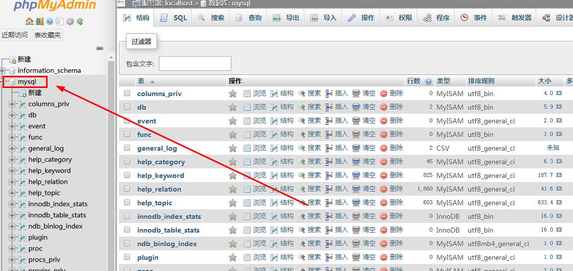Open help_topic table link in list

154,203
